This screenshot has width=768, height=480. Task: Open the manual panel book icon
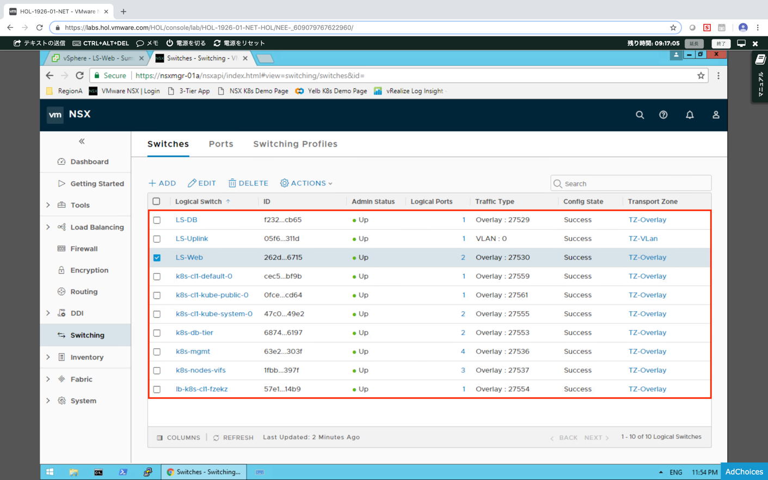coord(760,60)
